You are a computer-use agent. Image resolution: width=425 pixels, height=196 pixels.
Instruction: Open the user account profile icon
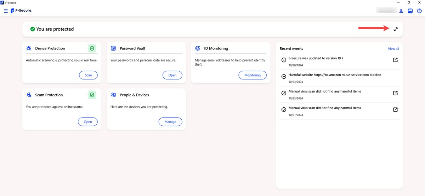tap(401, 11)
